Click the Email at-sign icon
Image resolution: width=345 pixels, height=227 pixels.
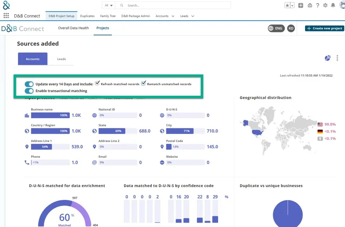[x=95, y=163]
